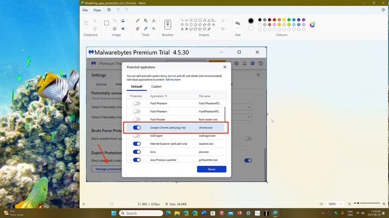
Task: Click the Cut scissors icon
Action: point(95,21)
